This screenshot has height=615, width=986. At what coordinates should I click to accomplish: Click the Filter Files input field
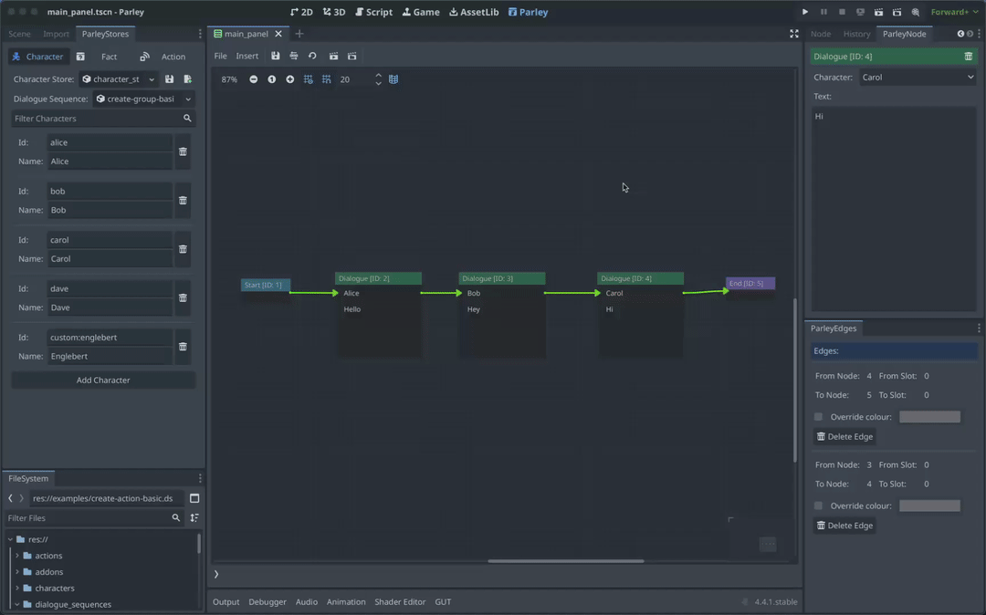pyautogui.click(x=91, y=517)
